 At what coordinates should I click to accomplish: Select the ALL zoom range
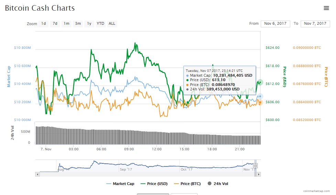[x=112, y=24]
